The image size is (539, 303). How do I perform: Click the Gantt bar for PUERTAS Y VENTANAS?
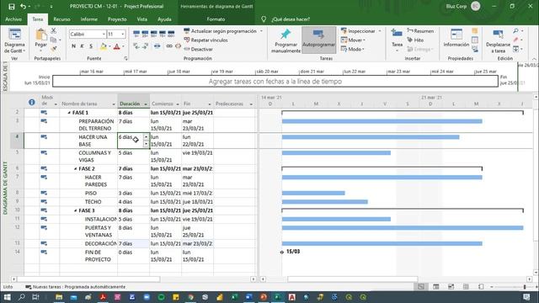point(403,228)
